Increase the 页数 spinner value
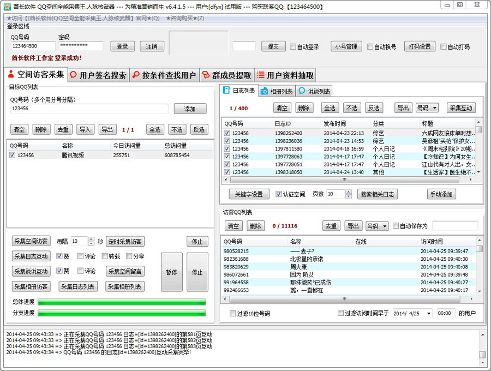This screenshot has height=371, width=491. coord(349,192)
